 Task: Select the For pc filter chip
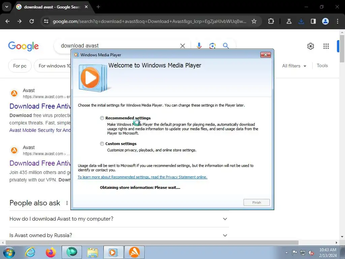20,66
